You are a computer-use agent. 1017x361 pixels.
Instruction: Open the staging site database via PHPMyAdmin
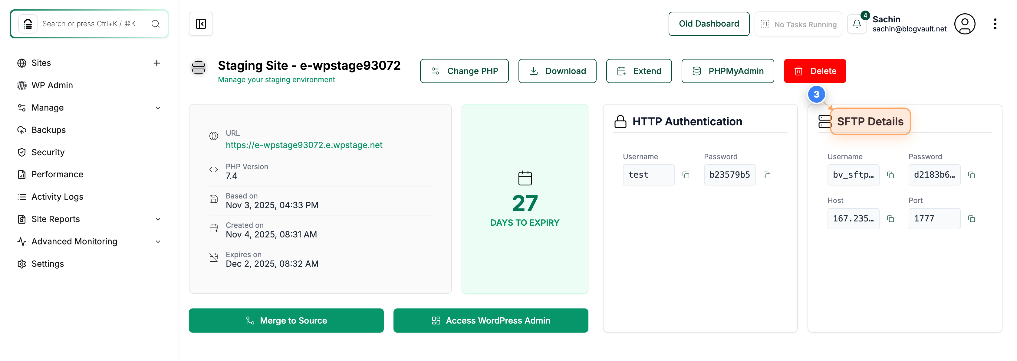coord(728,71)
